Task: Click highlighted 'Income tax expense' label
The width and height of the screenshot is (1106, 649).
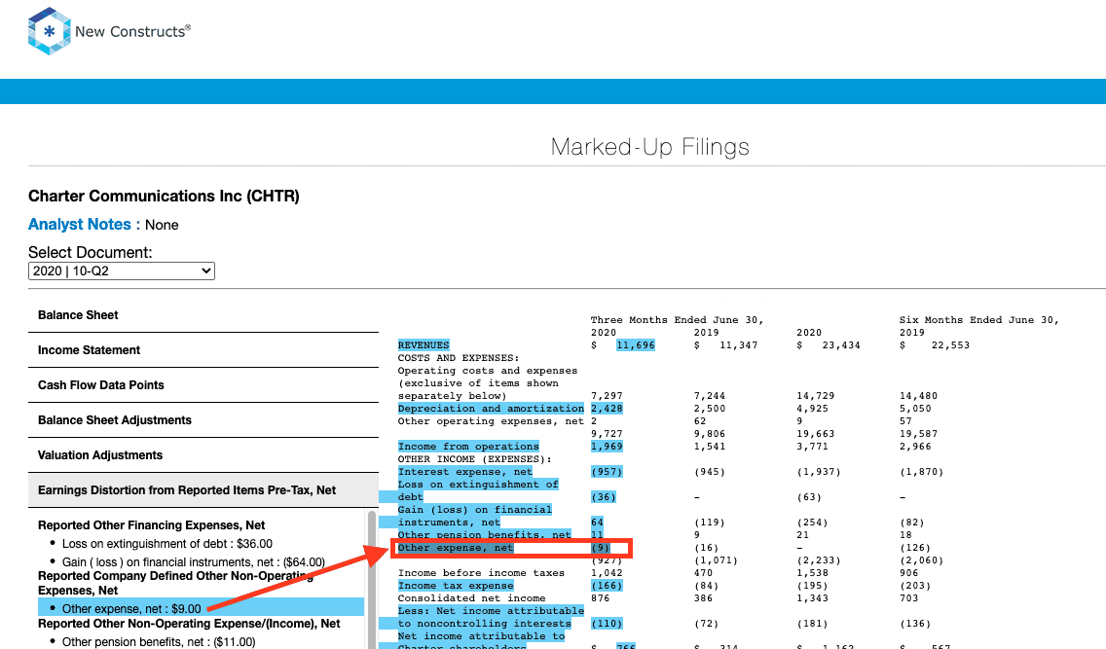Action: click(456, 587)
